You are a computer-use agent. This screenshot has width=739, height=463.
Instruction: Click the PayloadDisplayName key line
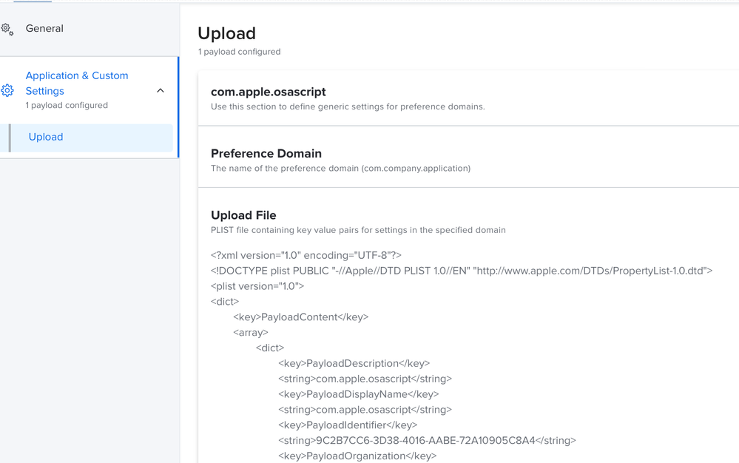coord(359,394)
